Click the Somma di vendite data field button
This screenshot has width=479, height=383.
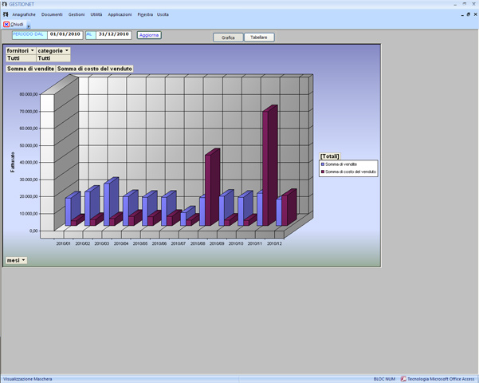[x=30, y=69]
